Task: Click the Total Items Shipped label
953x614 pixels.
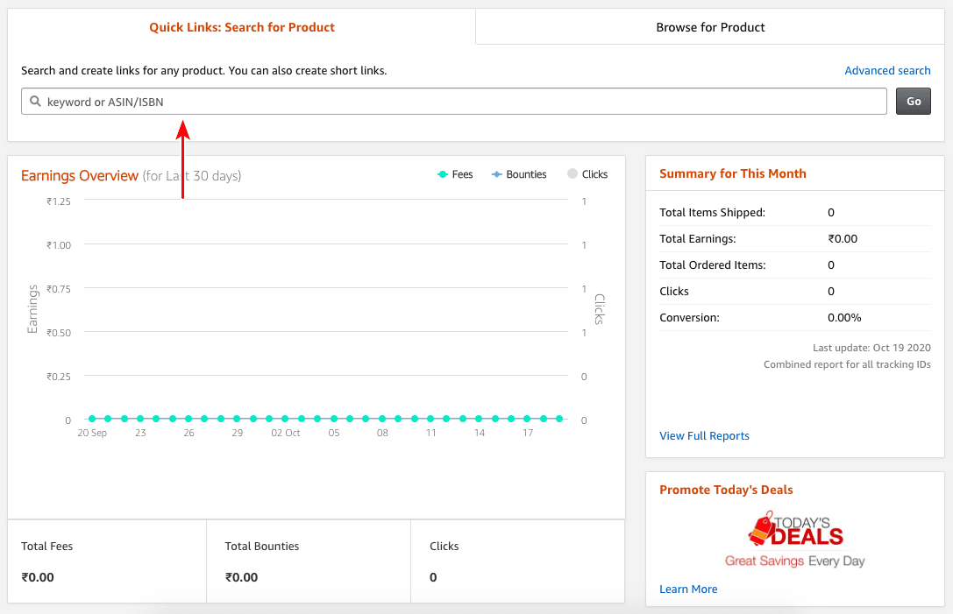Action: click(712, 213)
